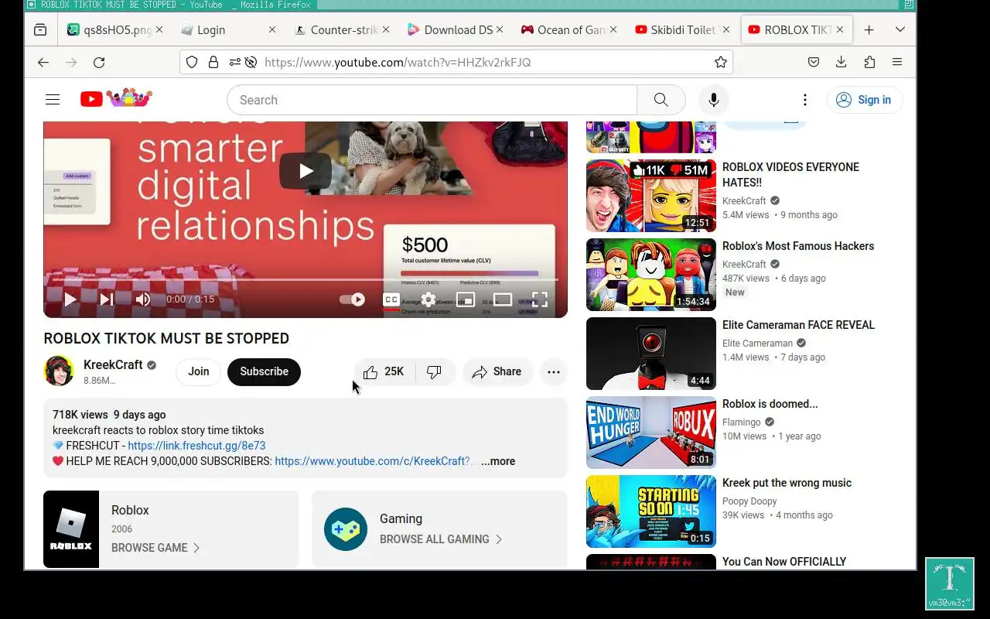Open Firefox View icon
This screenshot has height=619, width=990.
point(40,30)
